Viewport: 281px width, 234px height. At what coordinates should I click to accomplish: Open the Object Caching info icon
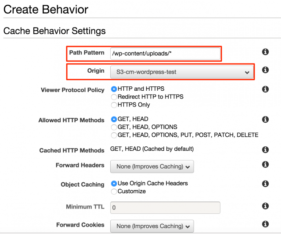[x=265, y=184]
